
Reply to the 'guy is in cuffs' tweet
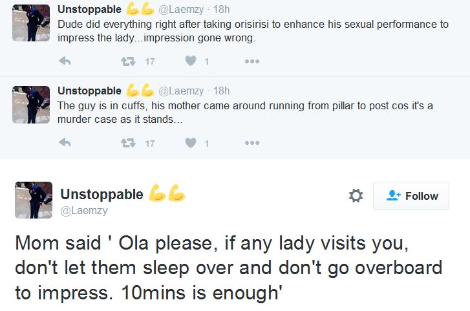(64, 143)
